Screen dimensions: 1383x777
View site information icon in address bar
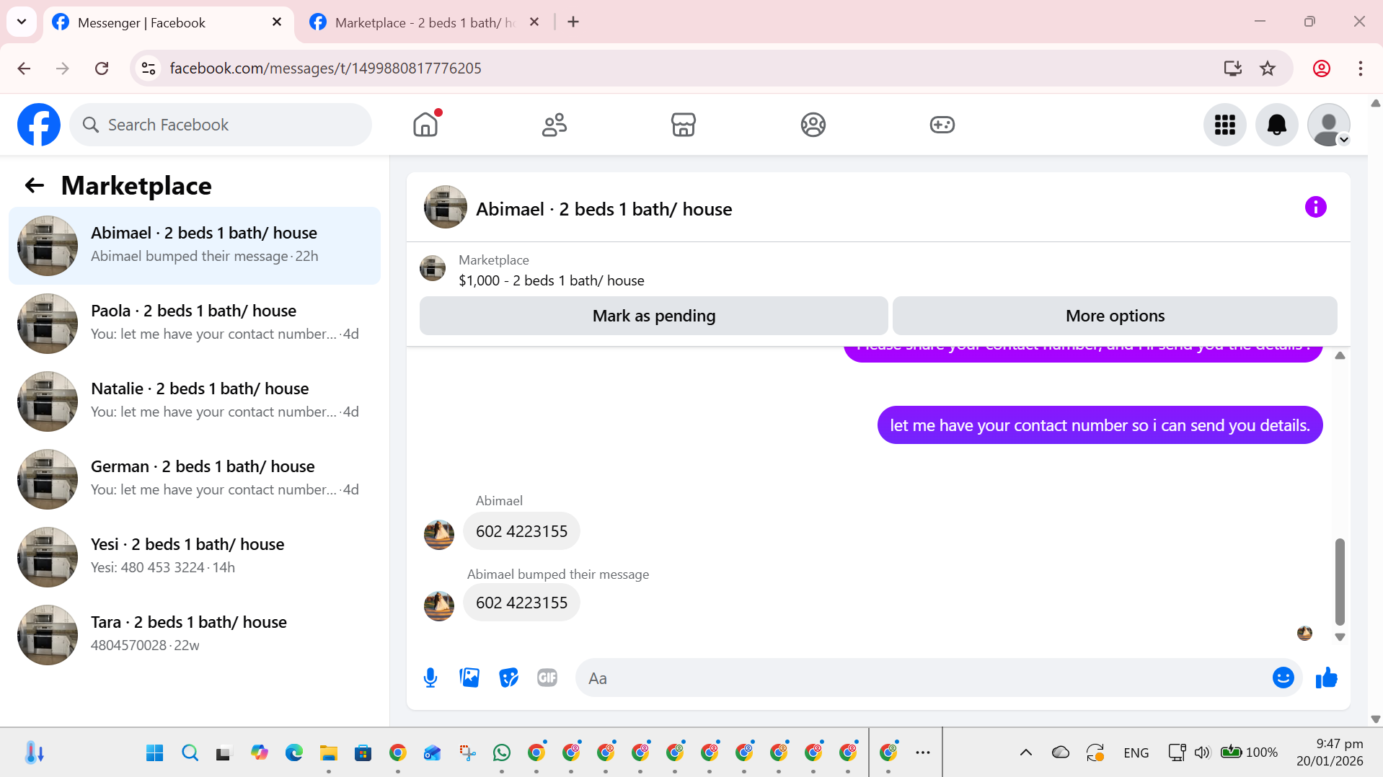149,68
